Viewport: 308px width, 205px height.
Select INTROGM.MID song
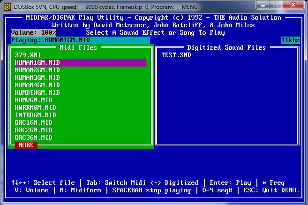click(x=36, y=115)
